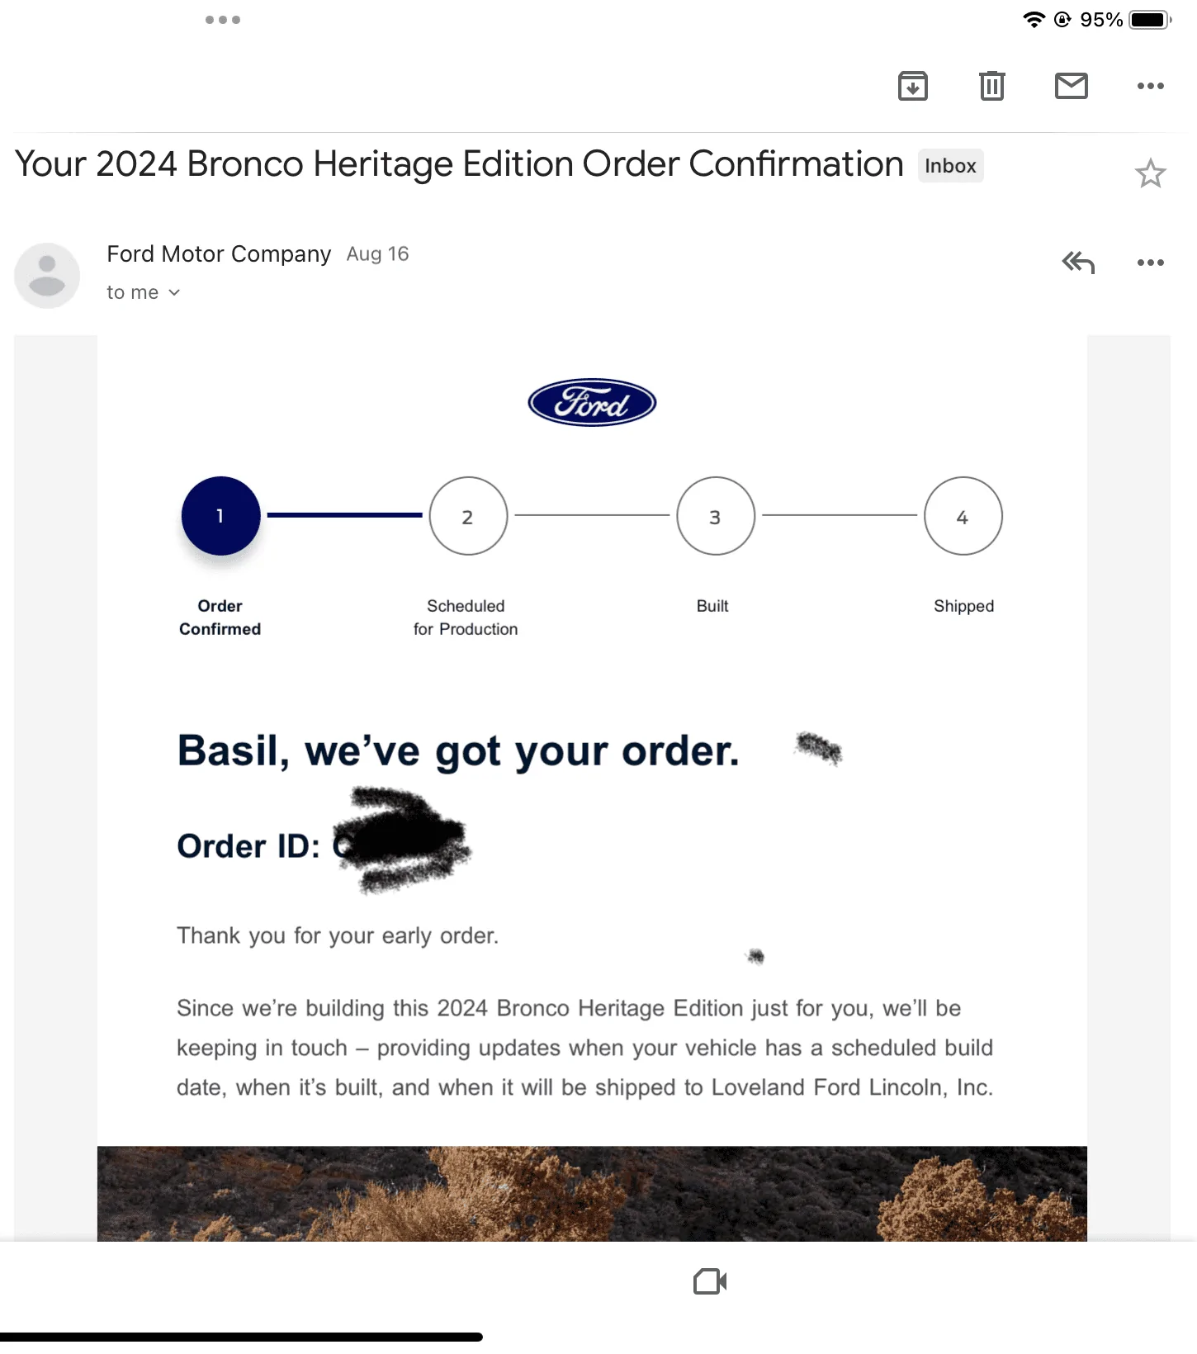Tap the battery status indicator

click(1151, 20)
